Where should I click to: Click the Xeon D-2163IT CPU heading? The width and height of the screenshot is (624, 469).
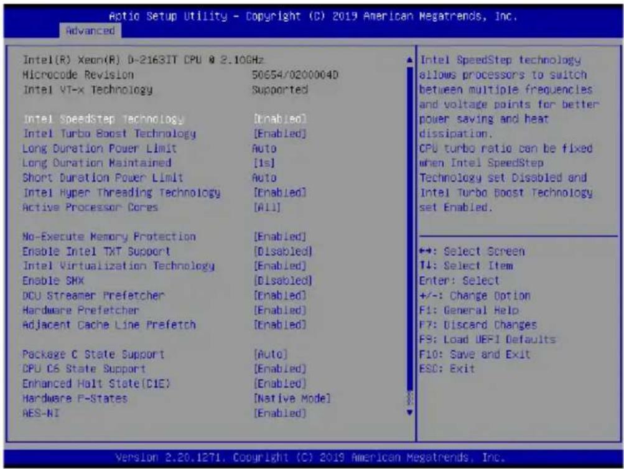click(x=143, y=60)
